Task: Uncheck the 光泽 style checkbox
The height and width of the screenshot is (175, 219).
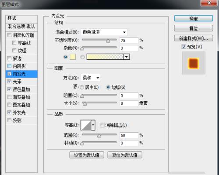Action: coord(9,82)
